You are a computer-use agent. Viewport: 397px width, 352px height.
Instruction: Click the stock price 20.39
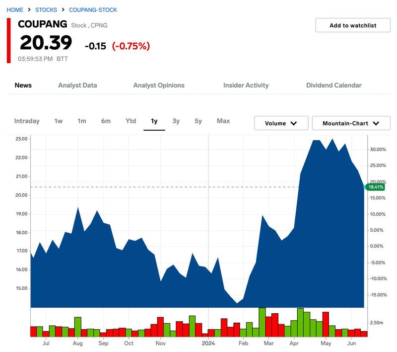[x=46, y=43]
